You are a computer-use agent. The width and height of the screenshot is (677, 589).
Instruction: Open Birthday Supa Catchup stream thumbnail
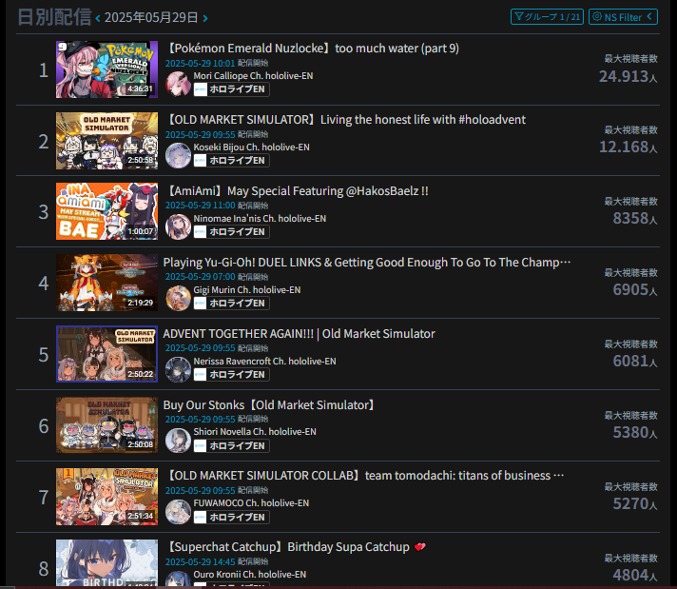coord(106,562)
